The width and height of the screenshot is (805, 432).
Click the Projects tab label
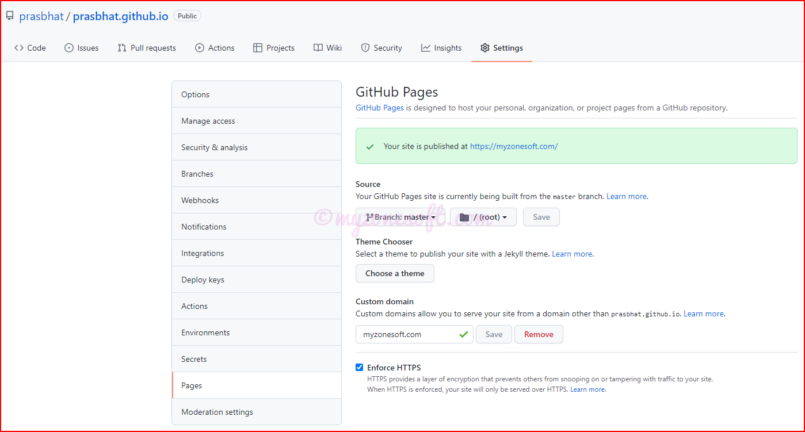tap(280, 48)
